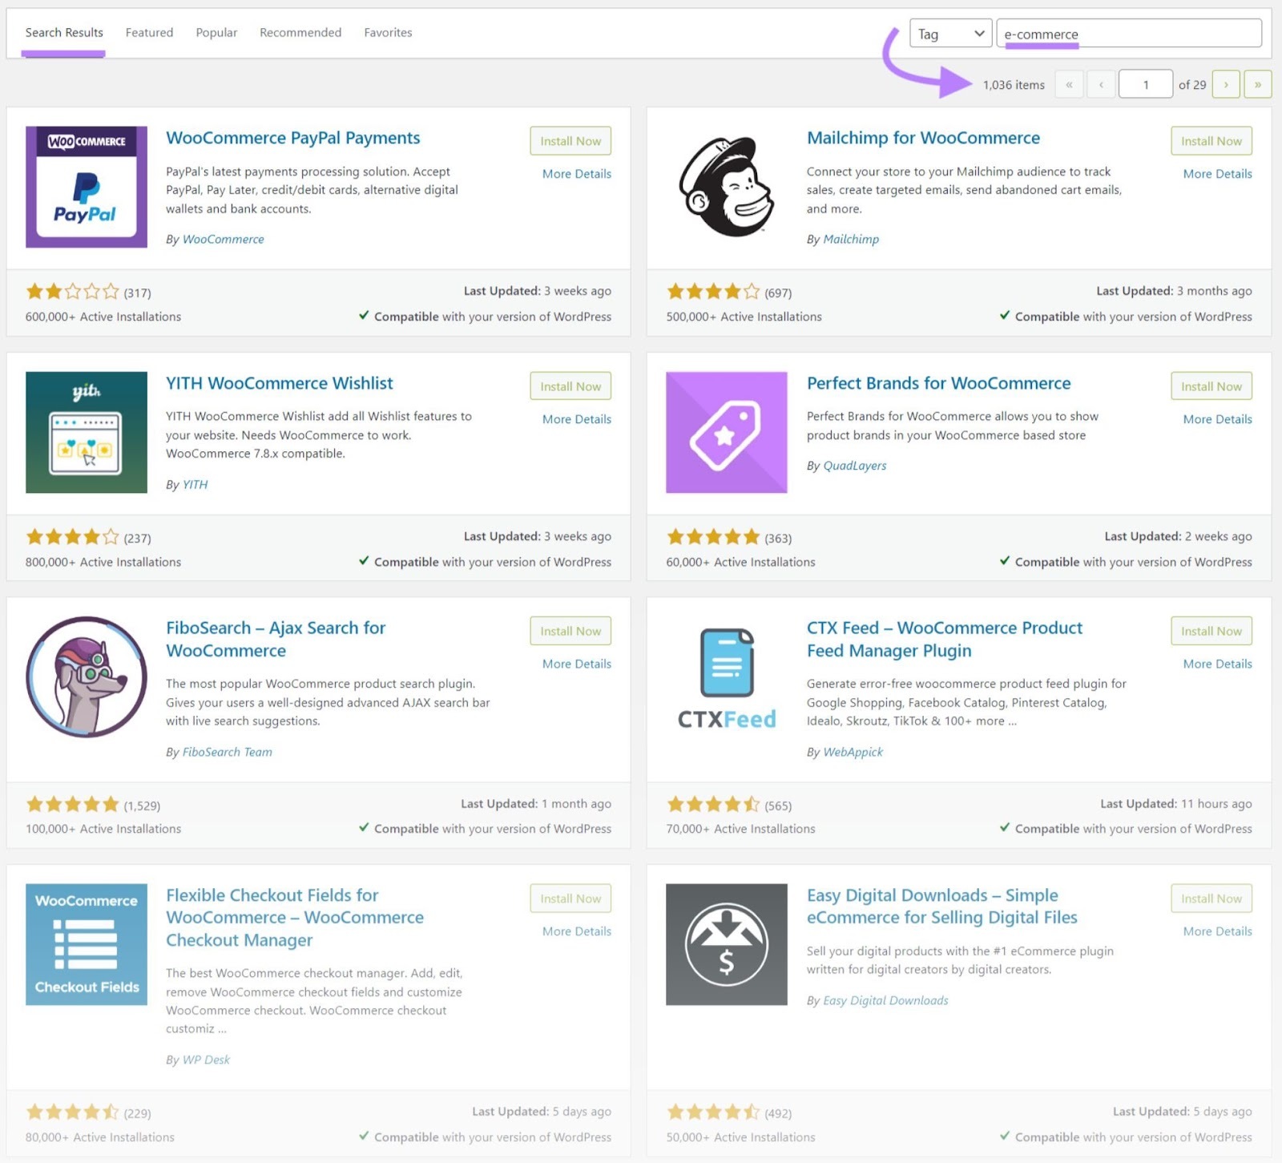The image size is (1282, 1163).
Task: Click the YITH WooCommerce Wishlist plugin icon
Action: [86, 433]
